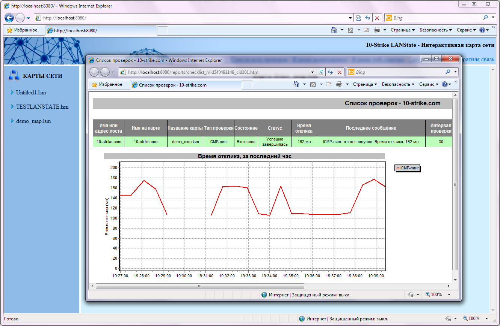
Task: Open Безопасность menu in main window
Action: point(436,30)
